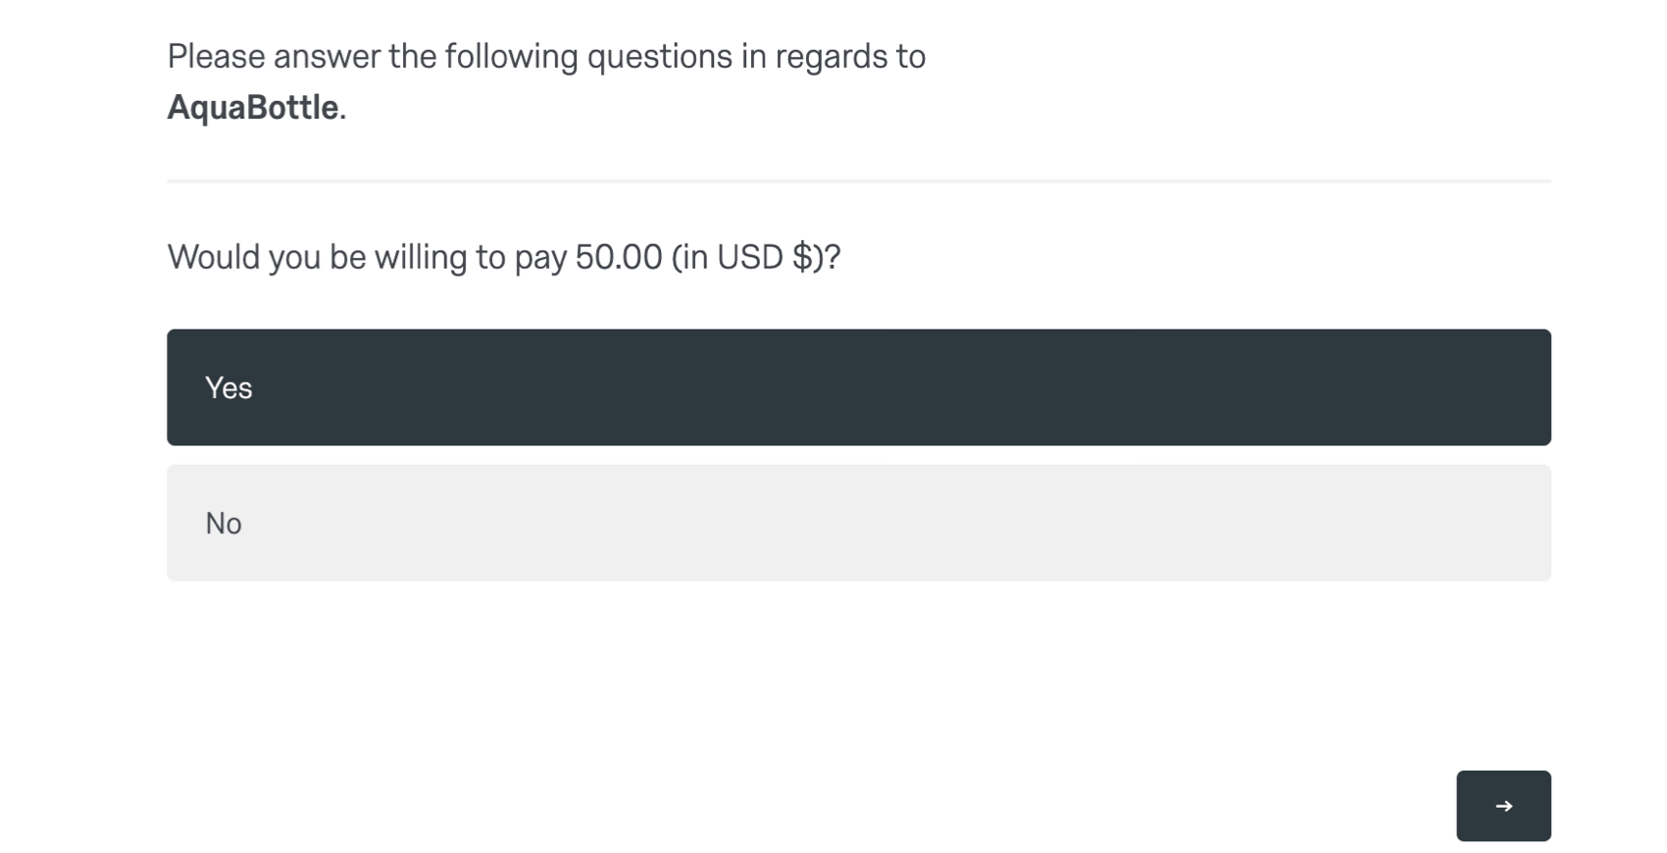
Task: Deselect Yes by choosing No instead
Action: [859, 523]
